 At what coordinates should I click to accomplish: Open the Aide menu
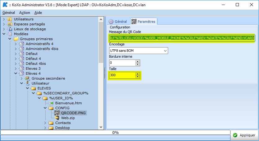(x=38, y=13)
